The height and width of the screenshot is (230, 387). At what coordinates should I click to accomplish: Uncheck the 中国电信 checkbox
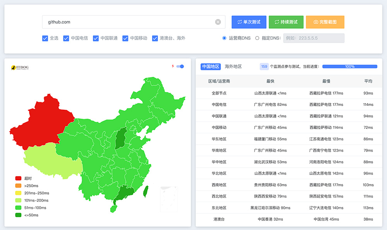click(66, 38)
